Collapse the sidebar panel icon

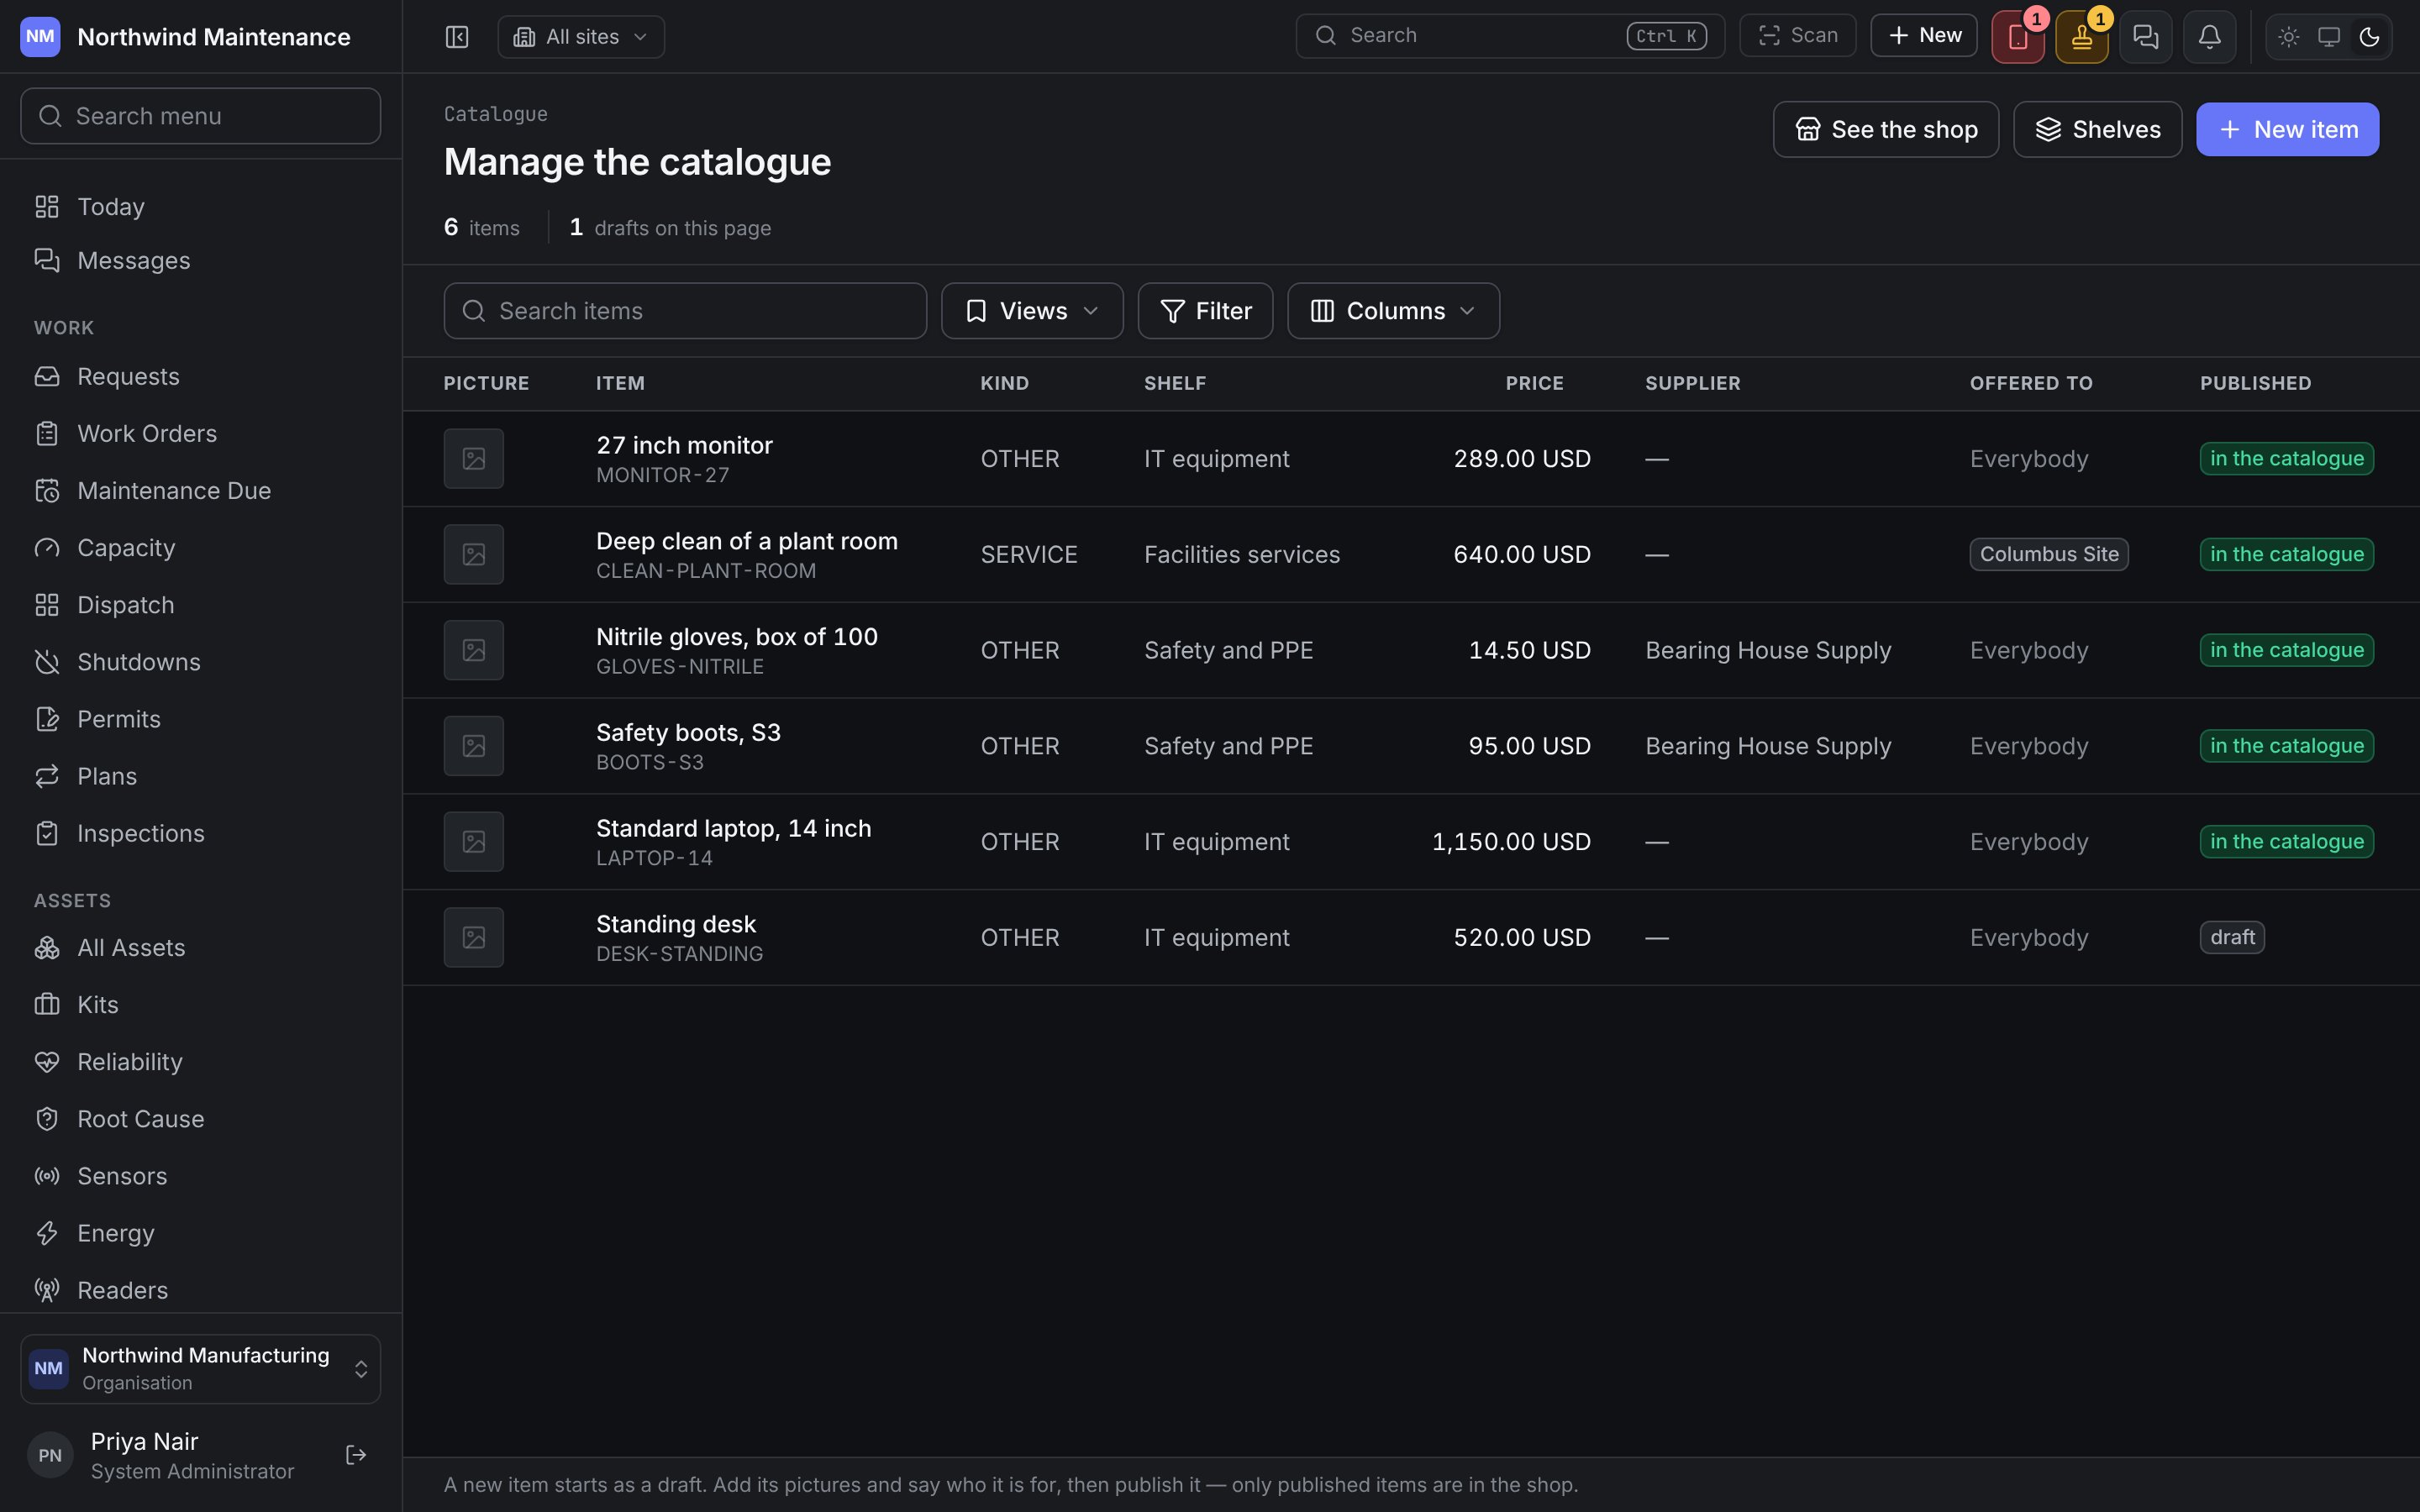pos(457,37)
